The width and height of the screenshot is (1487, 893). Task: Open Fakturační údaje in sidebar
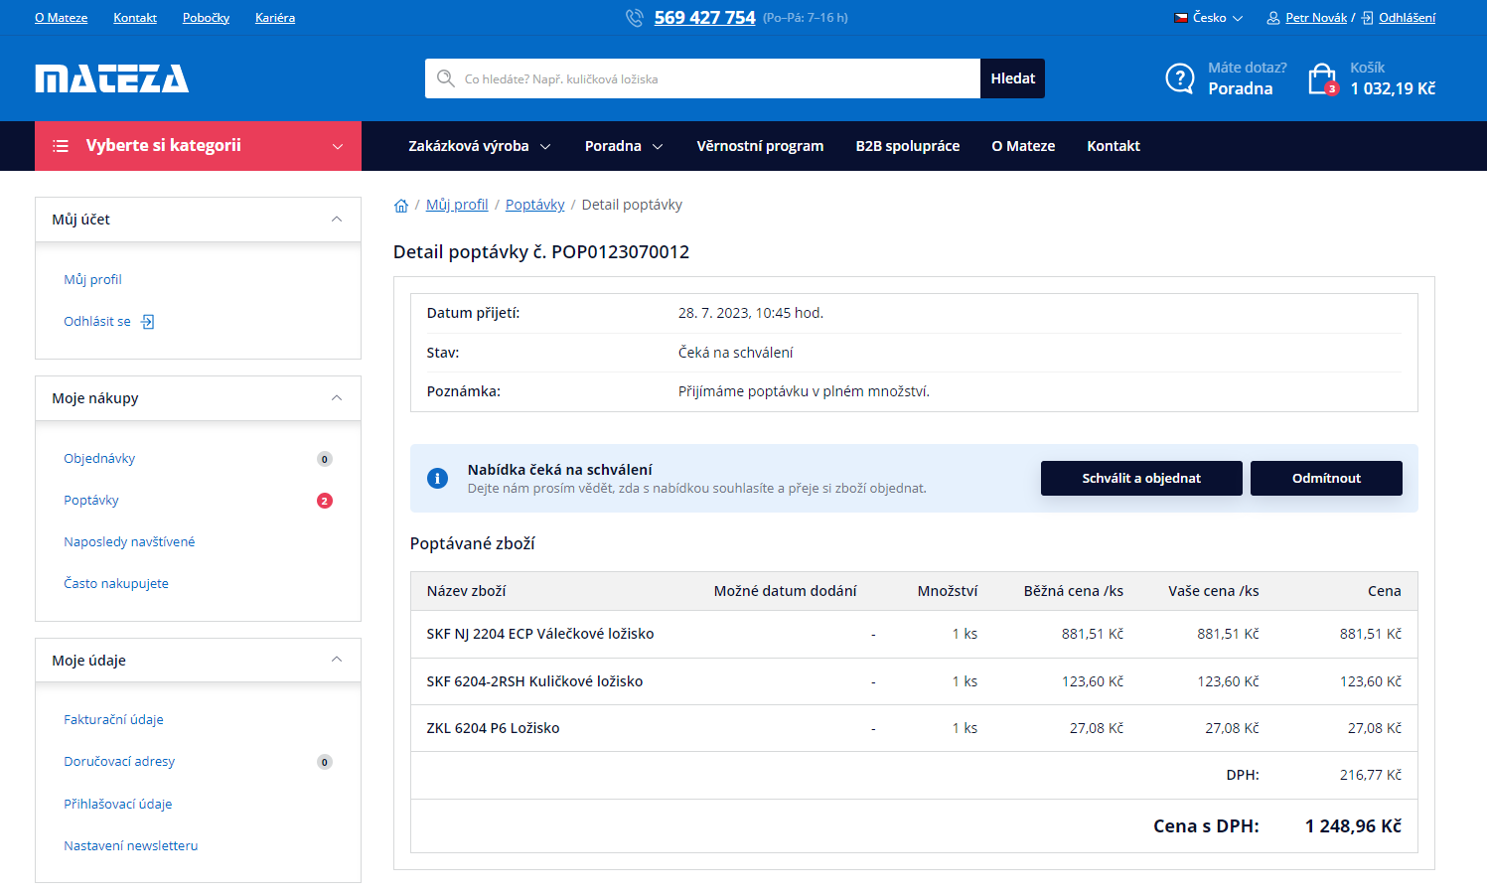tap(113, 720)
